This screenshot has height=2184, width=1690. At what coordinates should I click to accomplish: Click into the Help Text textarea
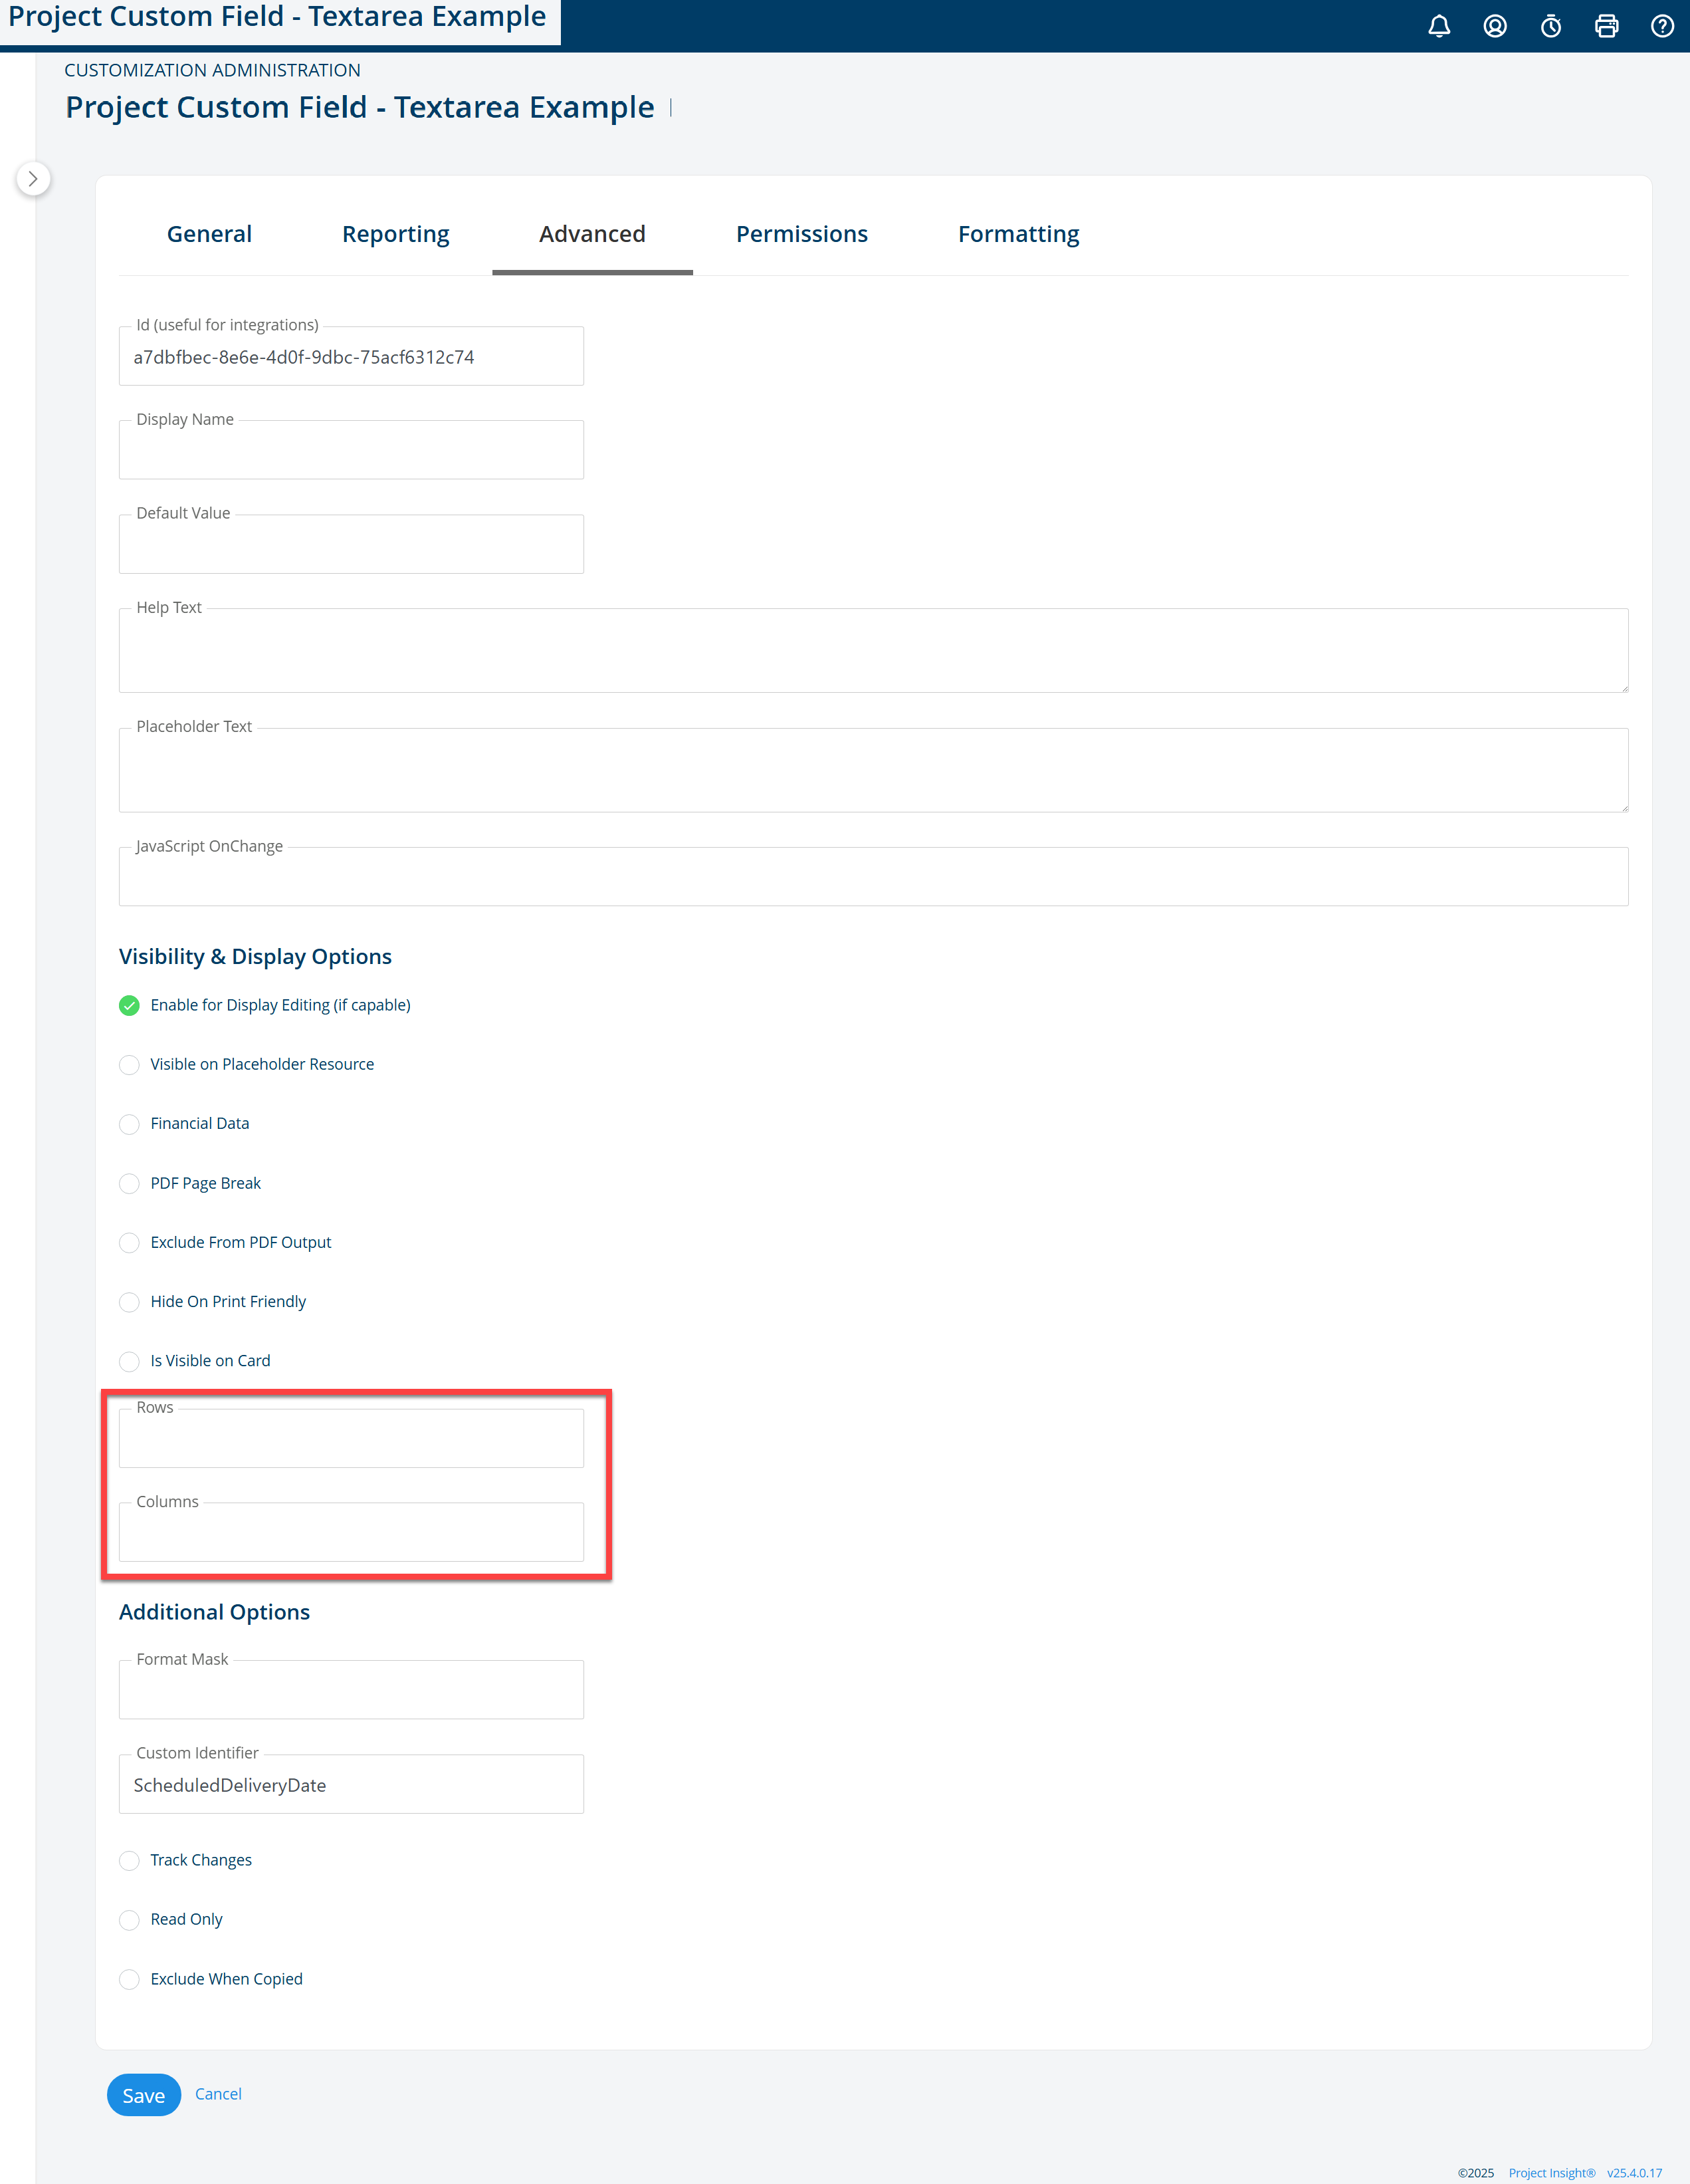pyautogui.click(x=873, y=650)
